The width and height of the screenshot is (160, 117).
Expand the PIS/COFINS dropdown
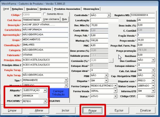pyautogui.click(x=45, y=101)
